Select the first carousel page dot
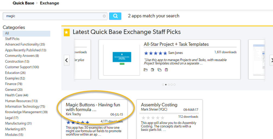This screenshot has height=139, width=273. pyautogui.click(x=163, y=85)
